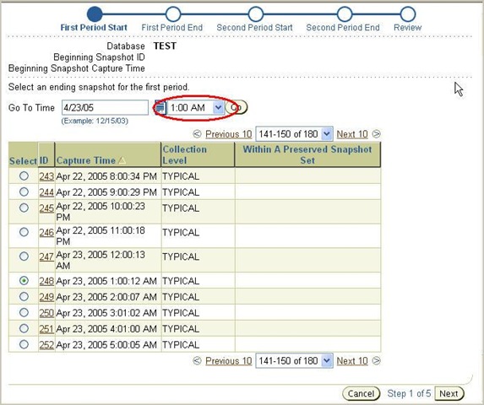484x405 pixels.
Task: Click the bottom Previous 10 arrow icon
Action: tap(197, 360)
